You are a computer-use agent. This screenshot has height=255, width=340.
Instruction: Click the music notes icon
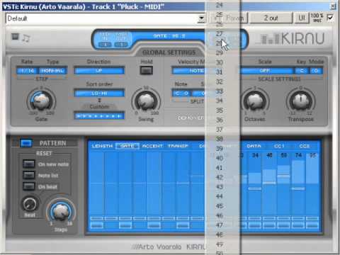[26, 38]
